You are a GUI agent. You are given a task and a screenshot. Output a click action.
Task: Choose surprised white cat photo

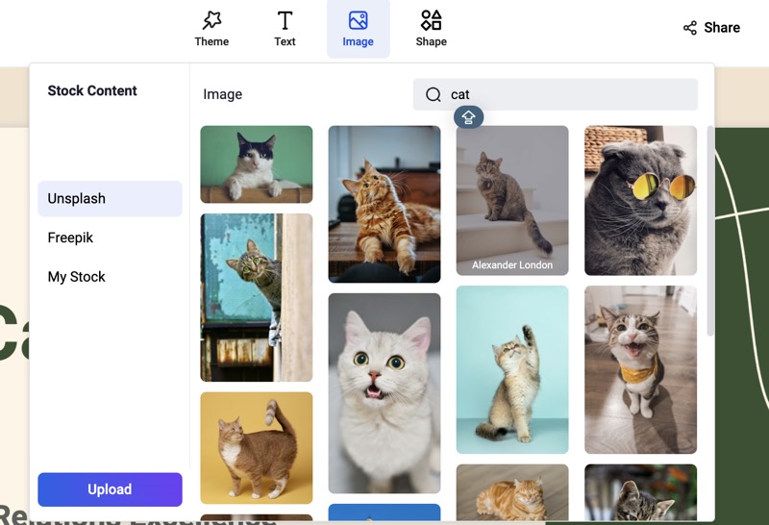[384, 393]
